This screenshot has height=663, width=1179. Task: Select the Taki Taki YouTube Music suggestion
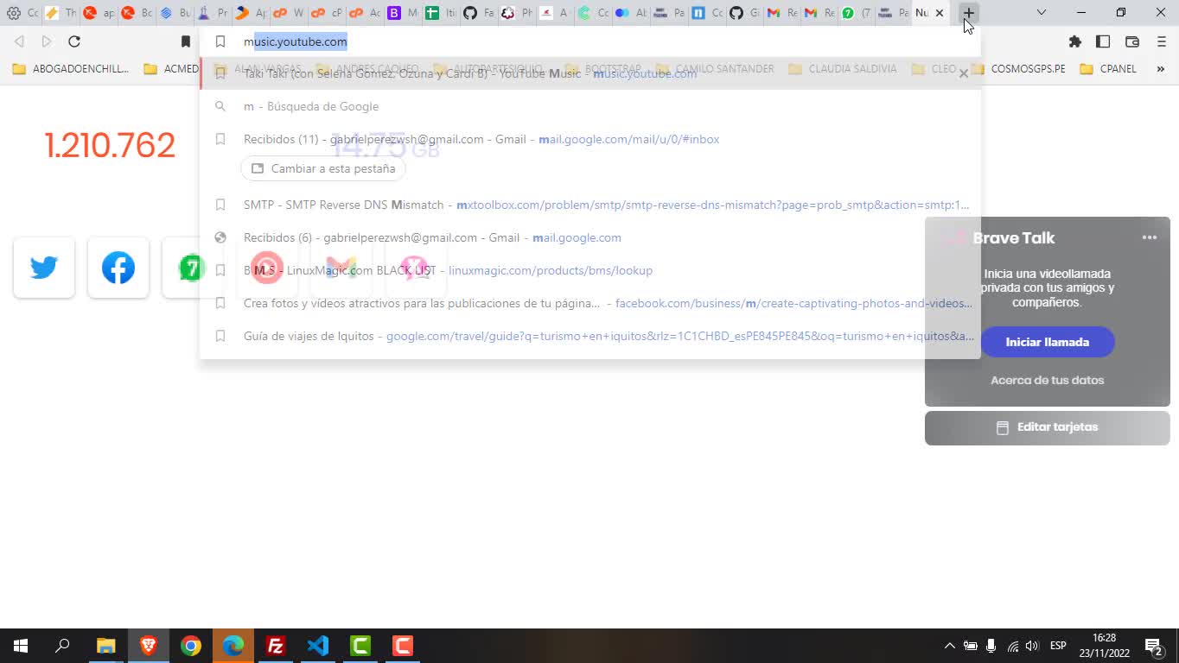point(589,73)
